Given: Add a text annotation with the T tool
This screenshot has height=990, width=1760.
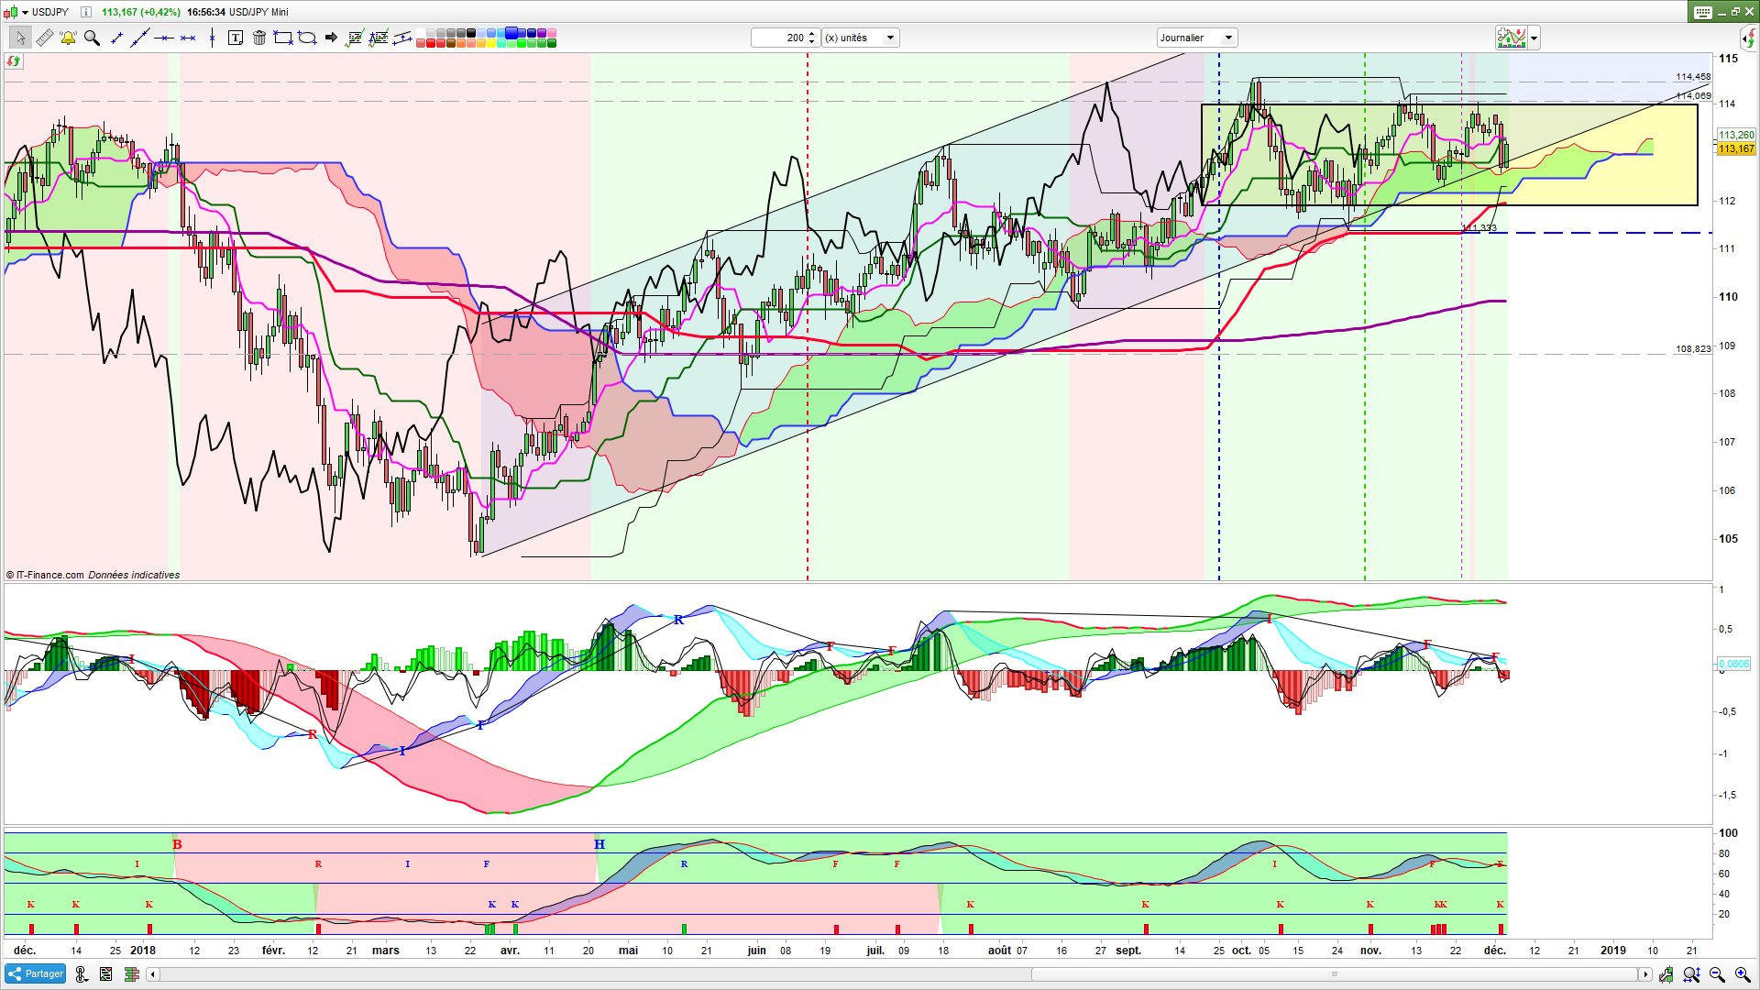Looking at the screenshot, I should (x=236, y=38).
